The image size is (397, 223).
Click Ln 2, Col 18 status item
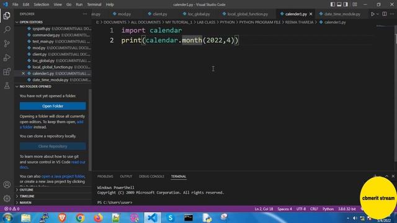tap(264, 209)
